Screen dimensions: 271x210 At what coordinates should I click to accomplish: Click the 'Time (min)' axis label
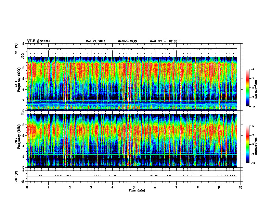click(137, 190)
